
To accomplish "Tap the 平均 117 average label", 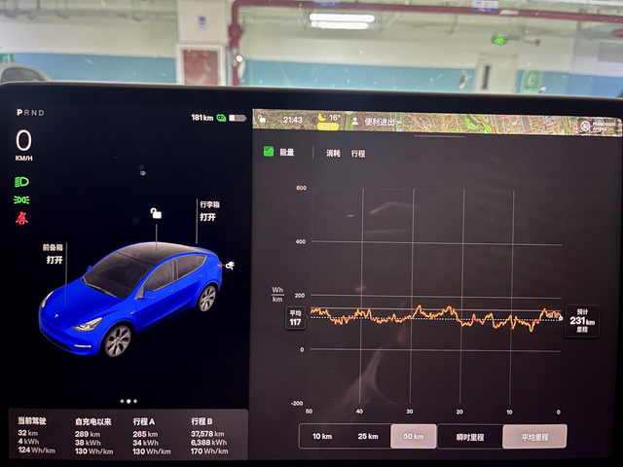I will pyautogui.click(x=295, y=318).
